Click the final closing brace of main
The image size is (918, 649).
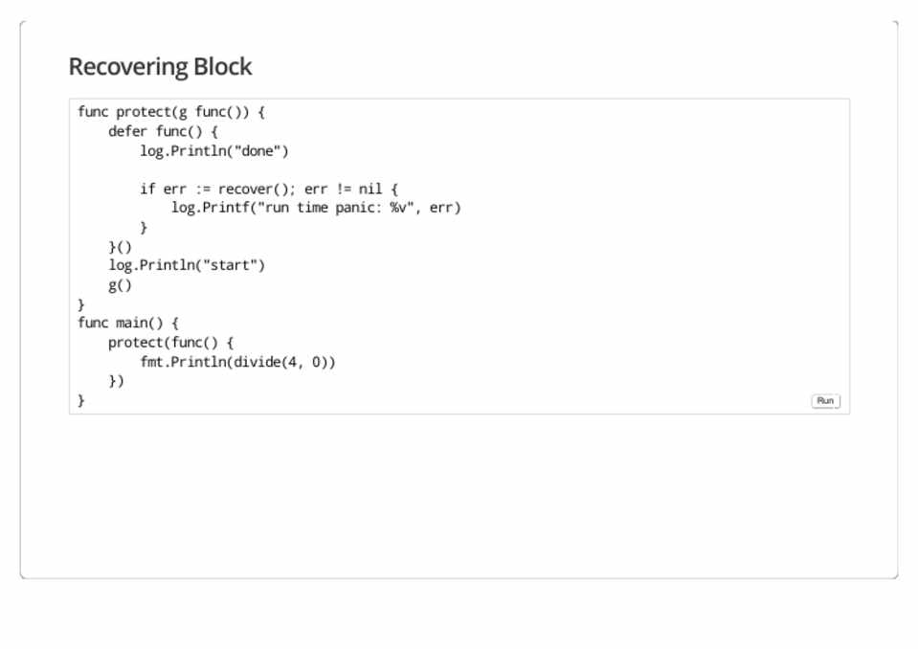click(x=81, y=400)
